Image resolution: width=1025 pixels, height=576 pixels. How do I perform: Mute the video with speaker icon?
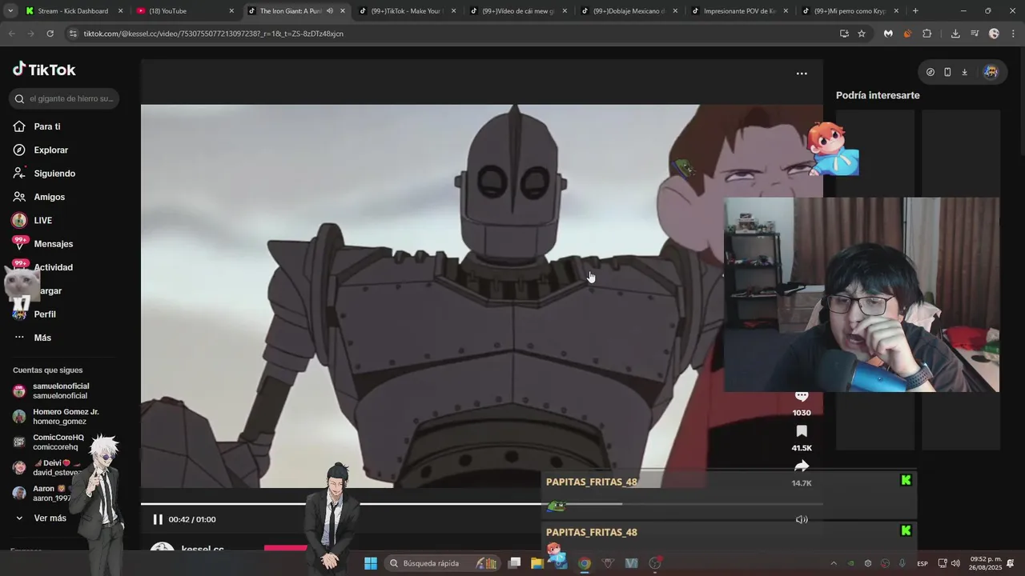coord(802,519)
